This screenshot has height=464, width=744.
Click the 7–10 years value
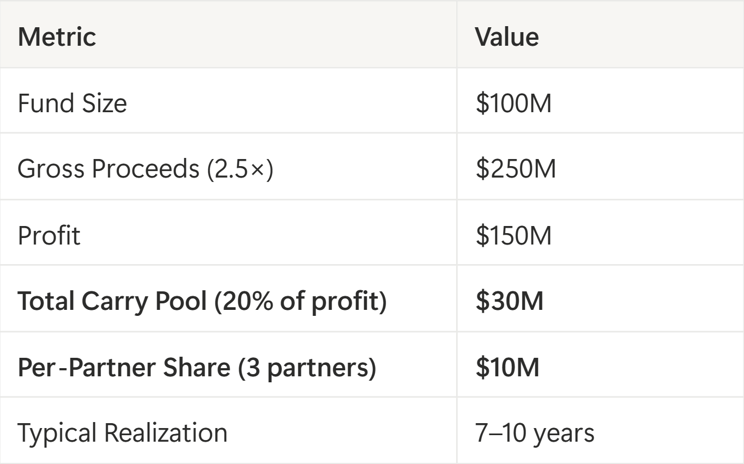535,433
